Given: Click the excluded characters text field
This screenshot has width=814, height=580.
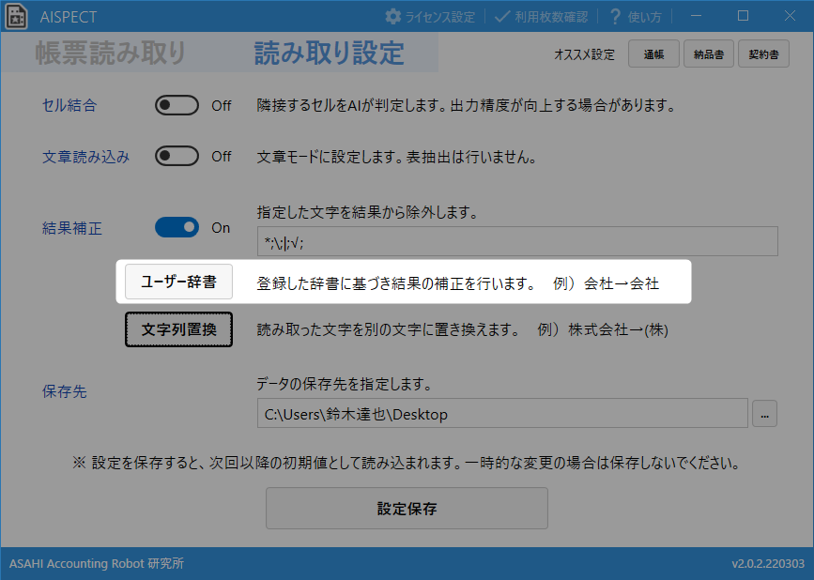Looking at the screenshot, I should pyautogui.click(x=516, y=241).
